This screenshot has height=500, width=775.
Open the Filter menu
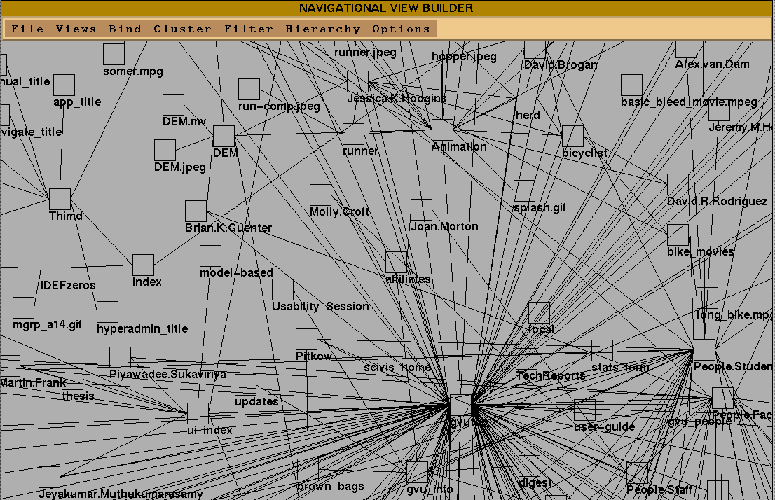point(248,29)
